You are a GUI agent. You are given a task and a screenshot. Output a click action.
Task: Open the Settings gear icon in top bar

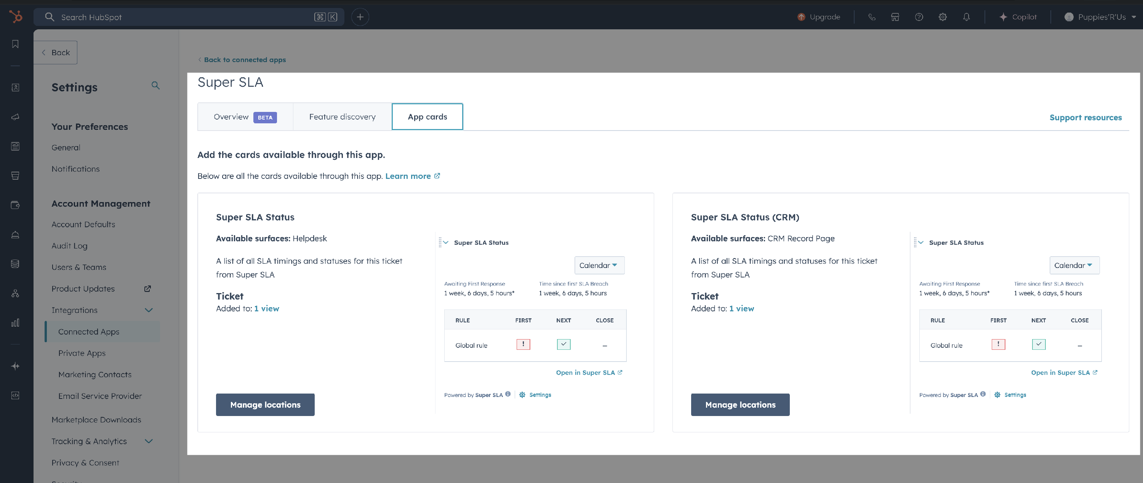pos(943,17)
